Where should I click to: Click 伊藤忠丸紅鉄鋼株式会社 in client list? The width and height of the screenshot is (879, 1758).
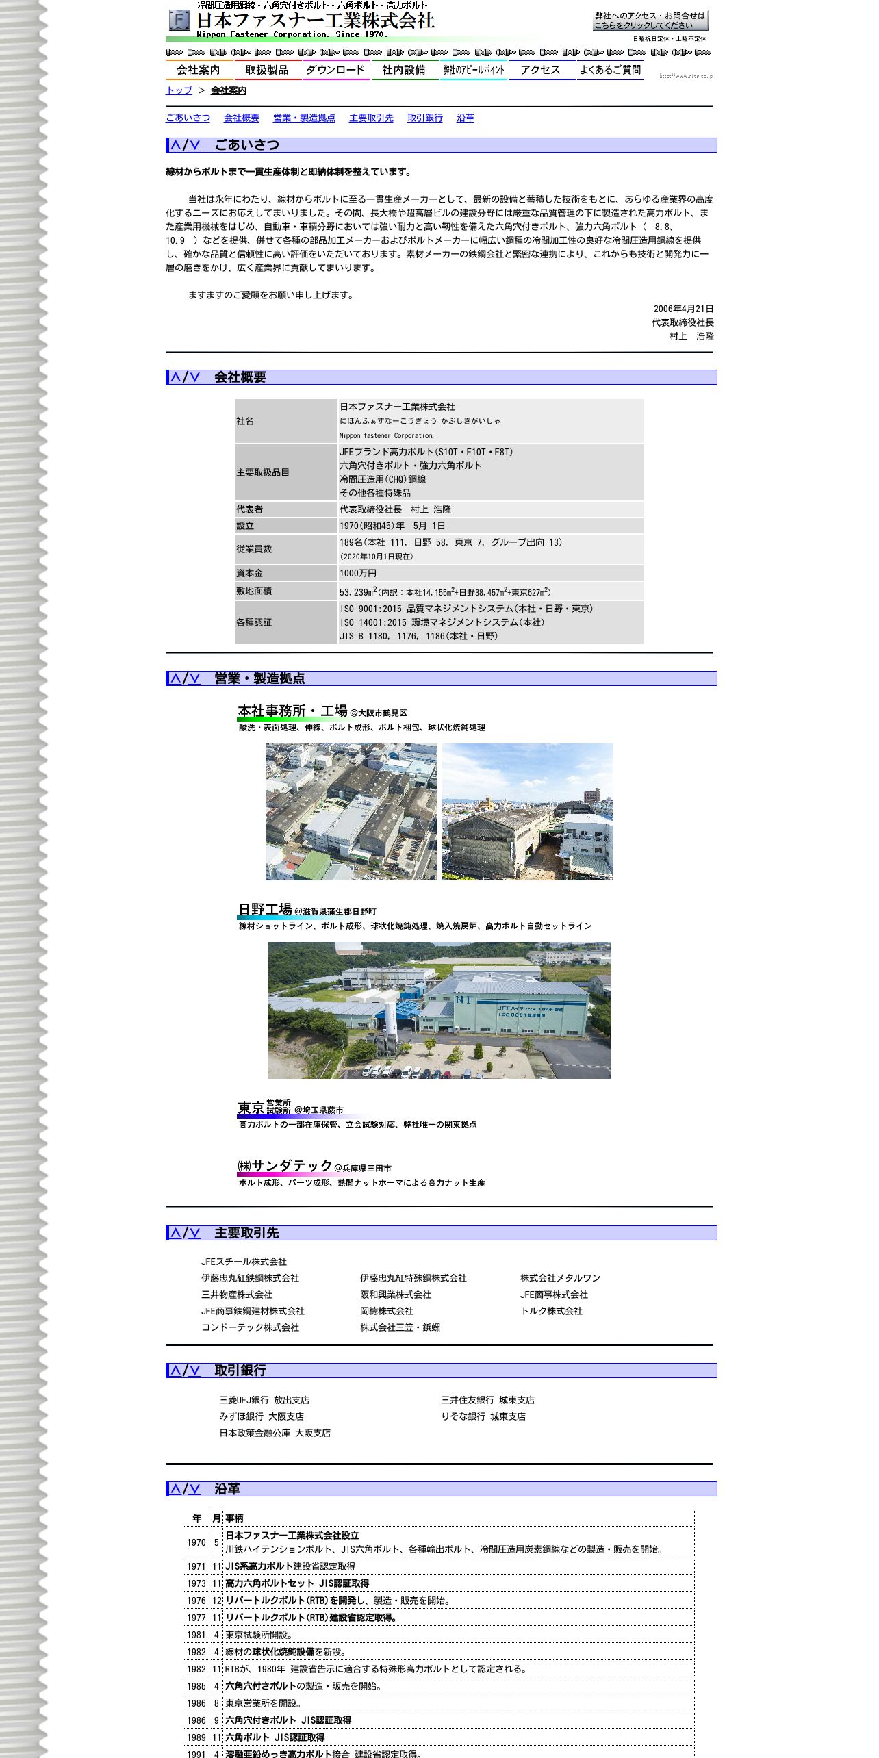pyautogui.click(x=250, y=1278)
